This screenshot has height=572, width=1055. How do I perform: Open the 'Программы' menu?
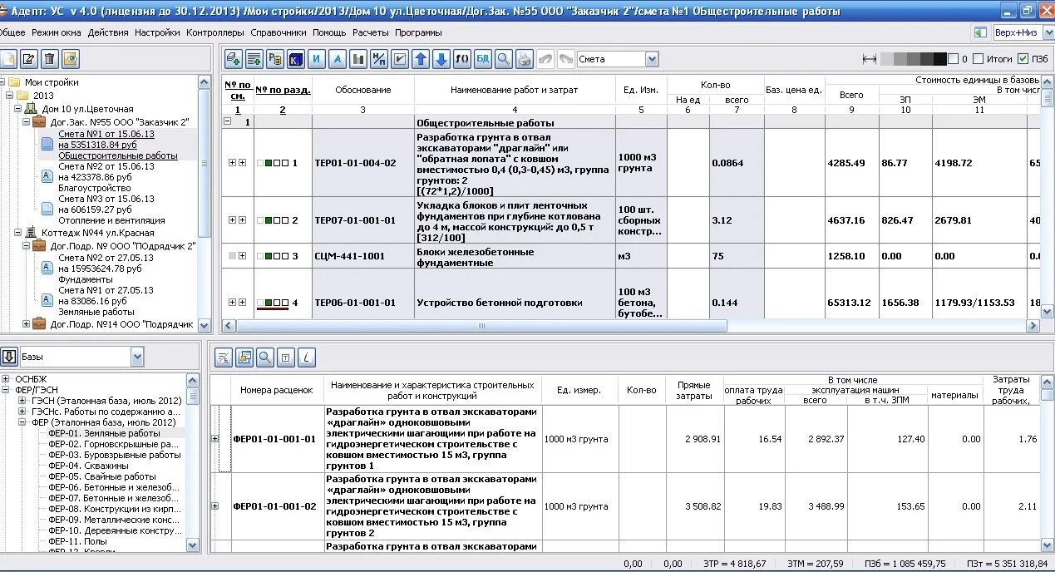418,32
